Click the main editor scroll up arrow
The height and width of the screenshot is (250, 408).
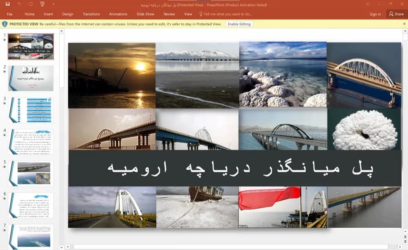tap(405, 31)
